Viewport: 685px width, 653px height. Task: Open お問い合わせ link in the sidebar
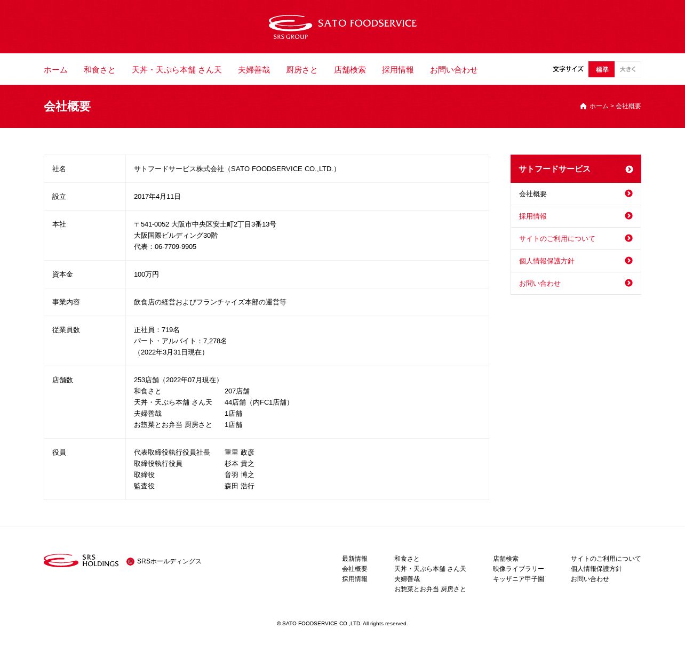point(576,284)
